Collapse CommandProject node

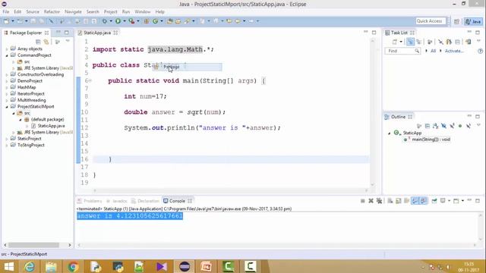(x=7, y=55)
